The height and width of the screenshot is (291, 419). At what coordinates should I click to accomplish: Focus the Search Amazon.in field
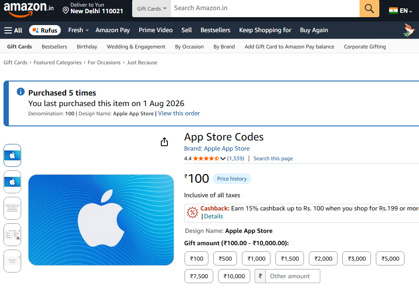click(265, 8)
